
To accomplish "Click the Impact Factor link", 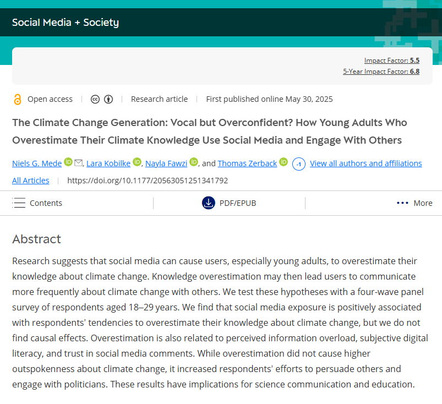I will point(386,60).
